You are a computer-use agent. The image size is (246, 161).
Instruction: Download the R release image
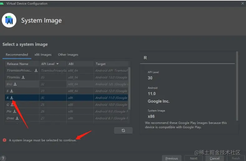pyautogui.click(x=12, y=98)
